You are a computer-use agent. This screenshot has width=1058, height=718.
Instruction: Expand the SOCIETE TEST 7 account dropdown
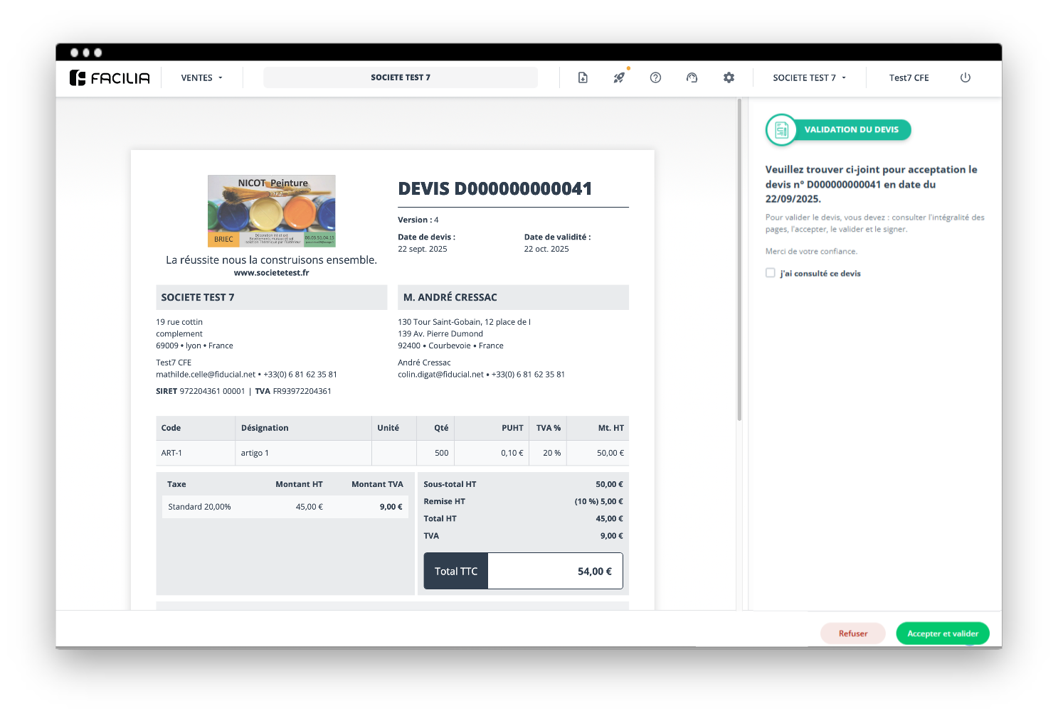tap(808, 77)
